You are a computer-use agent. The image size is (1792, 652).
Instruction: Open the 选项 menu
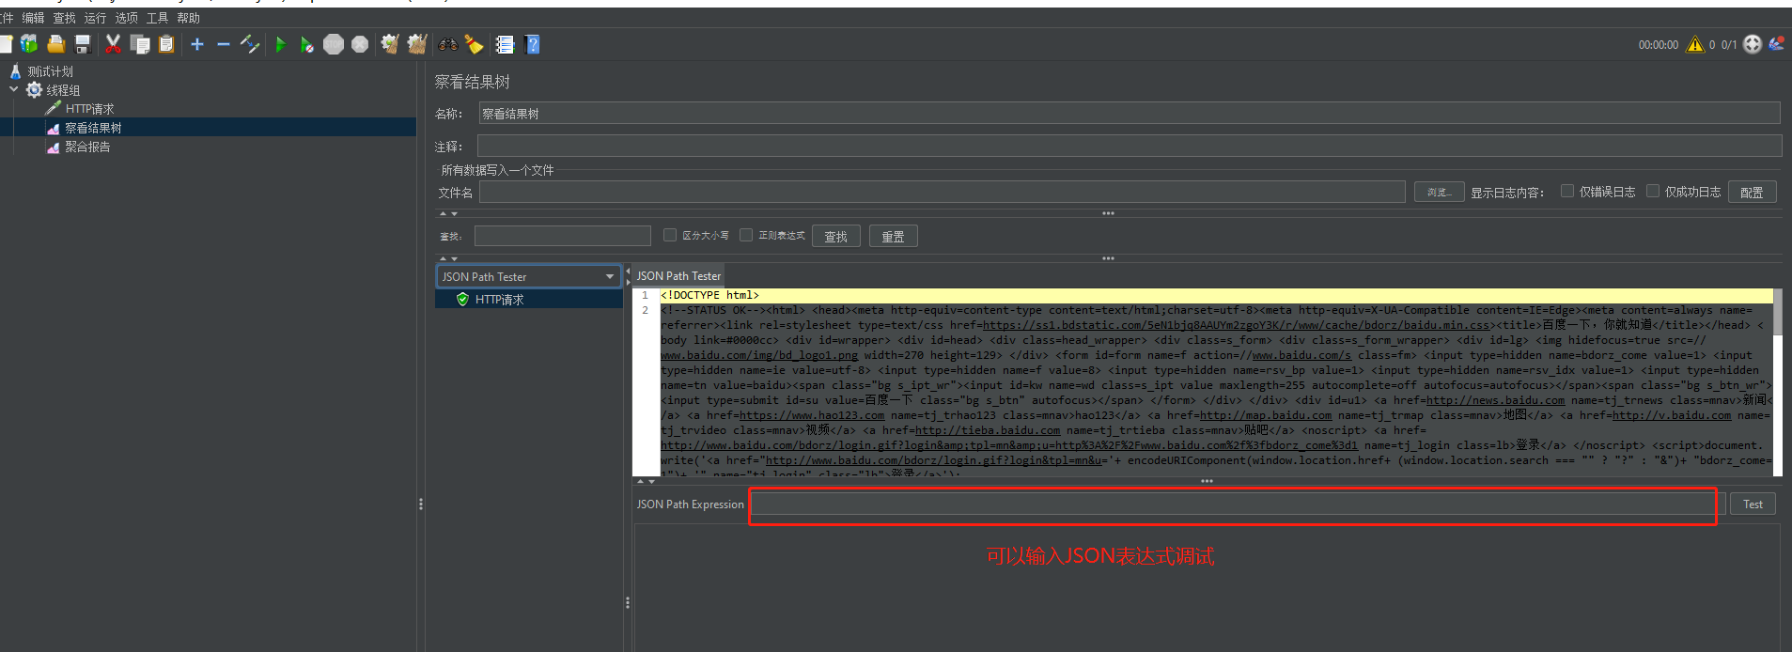pos(126,18)
